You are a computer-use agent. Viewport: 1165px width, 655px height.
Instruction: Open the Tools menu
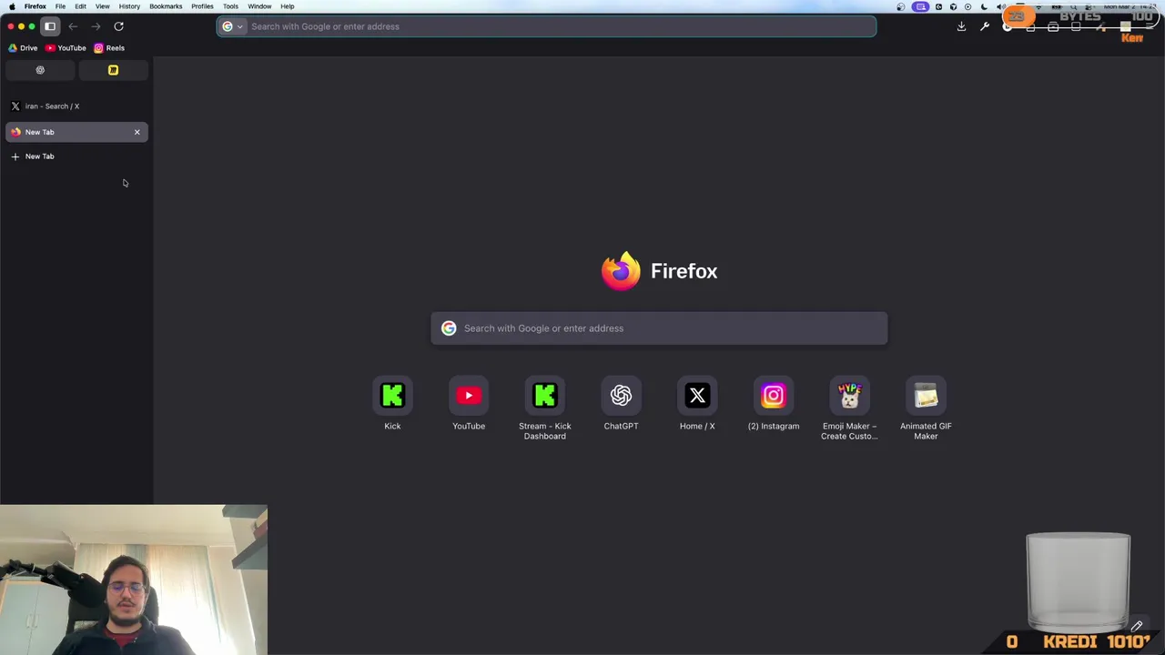click(x=230, y=6)
